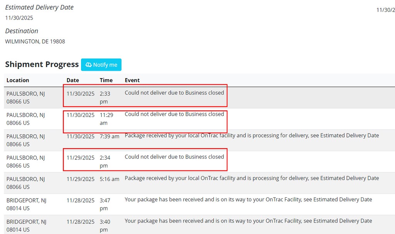This screenshot has width=395, height=234.
Task: Click the bell icon in Notify me
Action: (89, 65)
